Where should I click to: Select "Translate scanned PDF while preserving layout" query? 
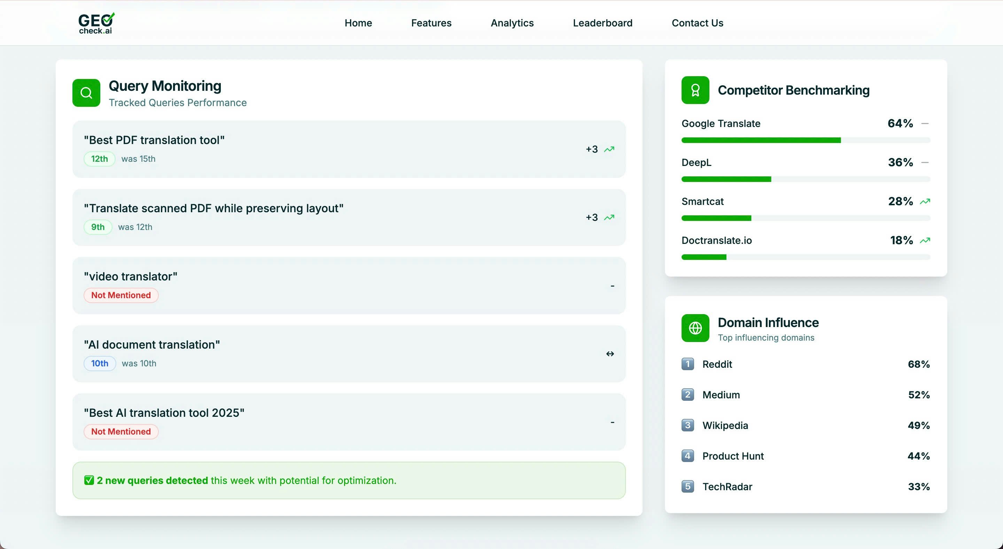point(349,217)
